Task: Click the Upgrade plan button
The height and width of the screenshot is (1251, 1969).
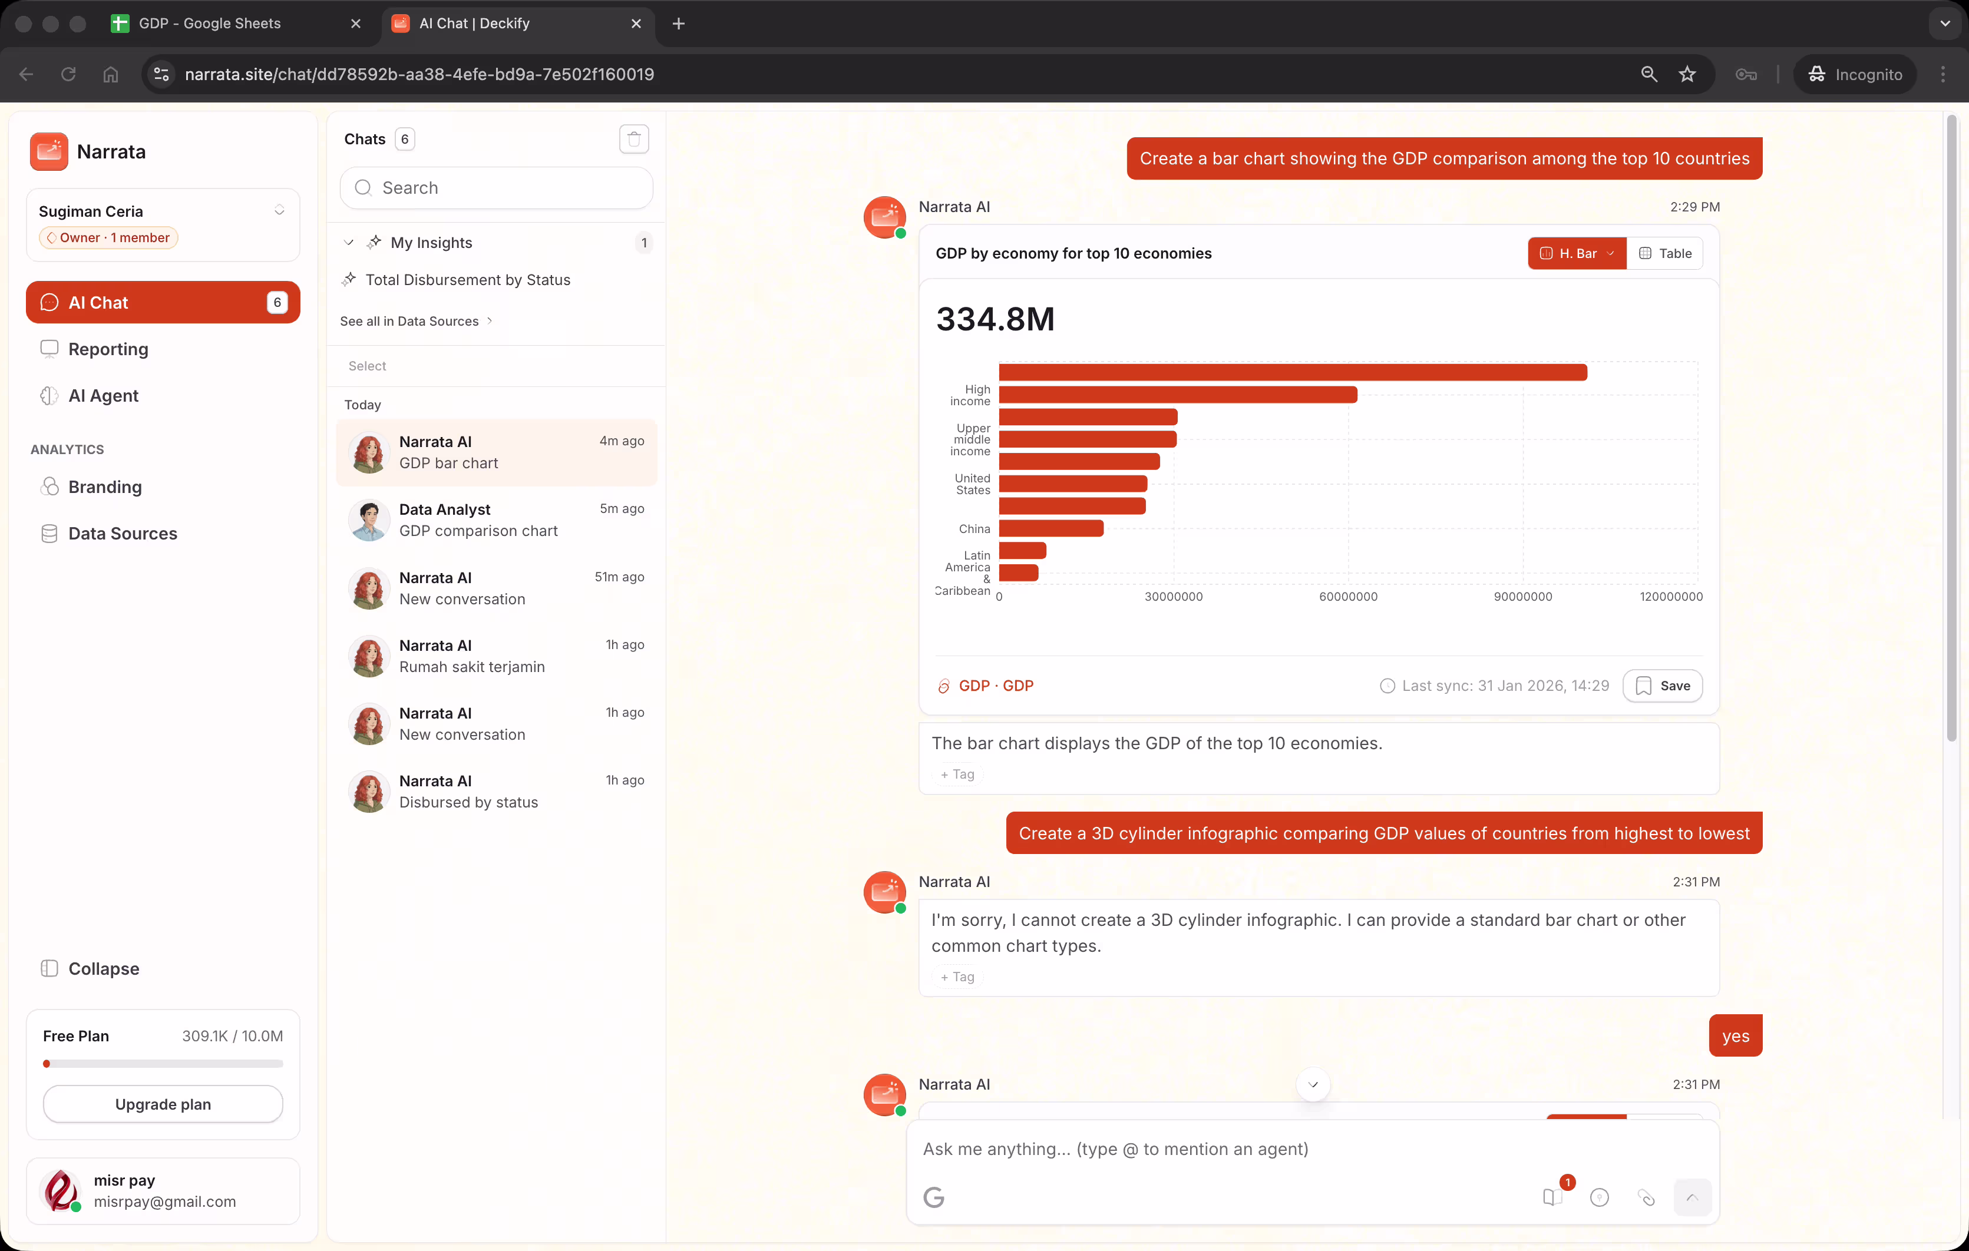Action: click(x=163, y=1104)
